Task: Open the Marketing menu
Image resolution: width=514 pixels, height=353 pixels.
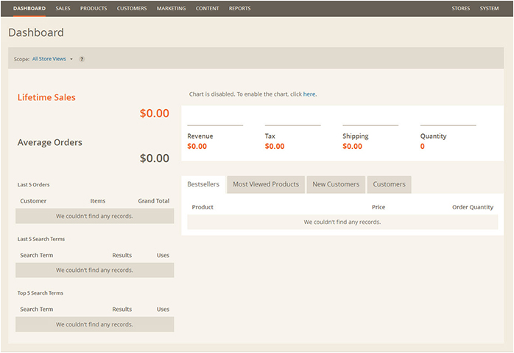Action: 171,9
